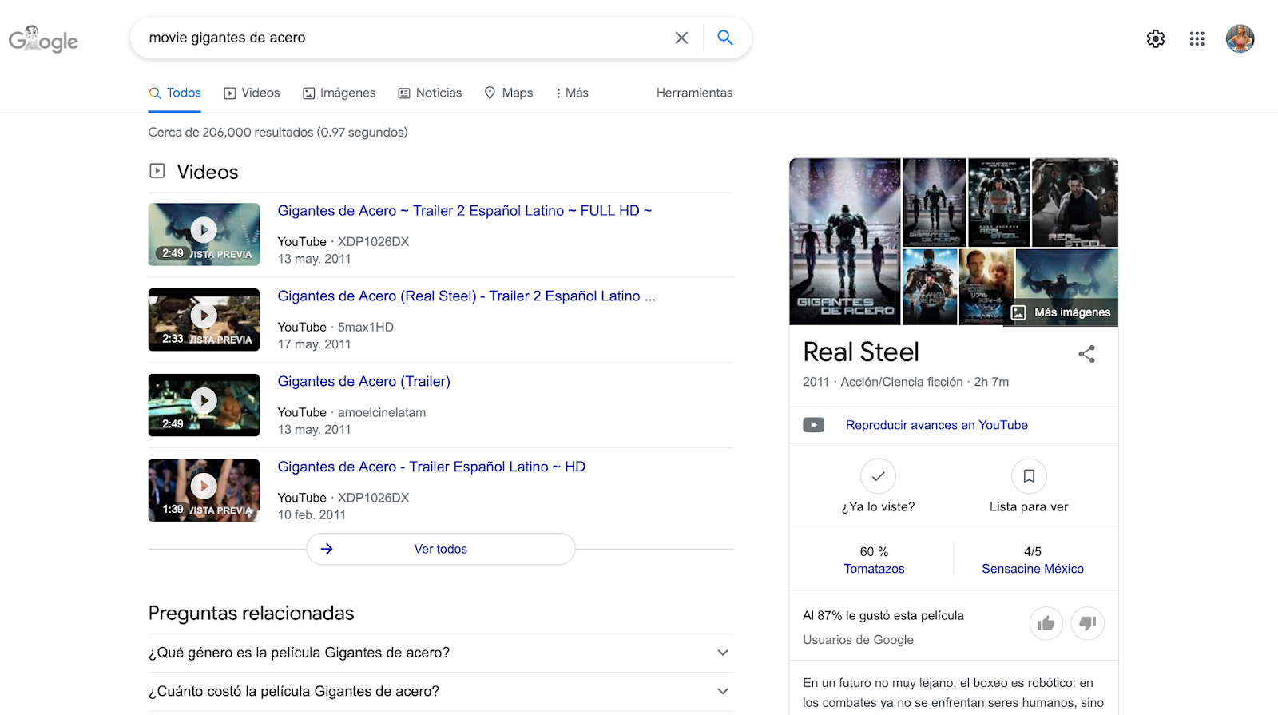Play the Trailer Español Latino HD thumbnail
The height and width of the screenshot is (715, 1278).
click(x=204, y=491)
